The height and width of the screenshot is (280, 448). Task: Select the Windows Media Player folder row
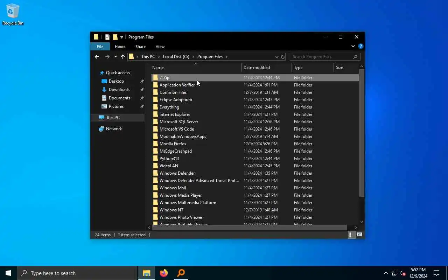click(255, 195)
